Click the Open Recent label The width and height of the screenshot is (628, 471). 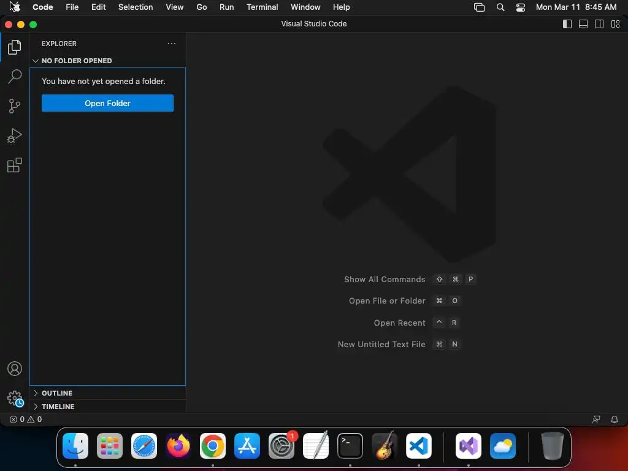point(399,323)
